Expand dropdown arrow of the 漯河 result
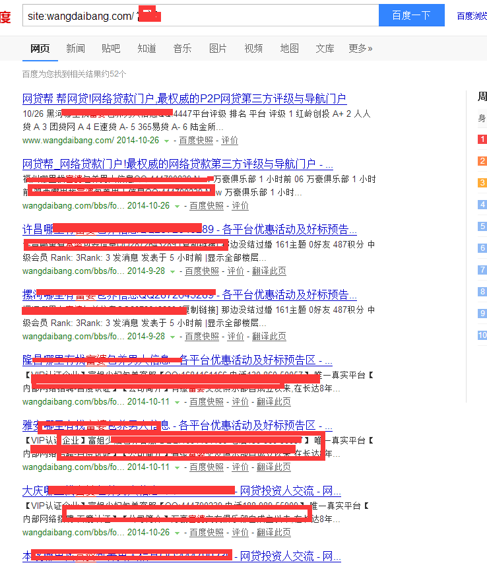The width and height of the screenshot is (487, 567). click(172, 337)
